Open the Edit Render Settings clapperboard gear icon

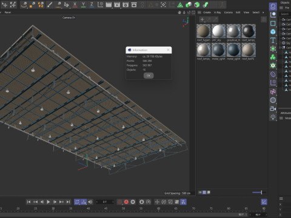pyautogui.click(x=125, y=5)
